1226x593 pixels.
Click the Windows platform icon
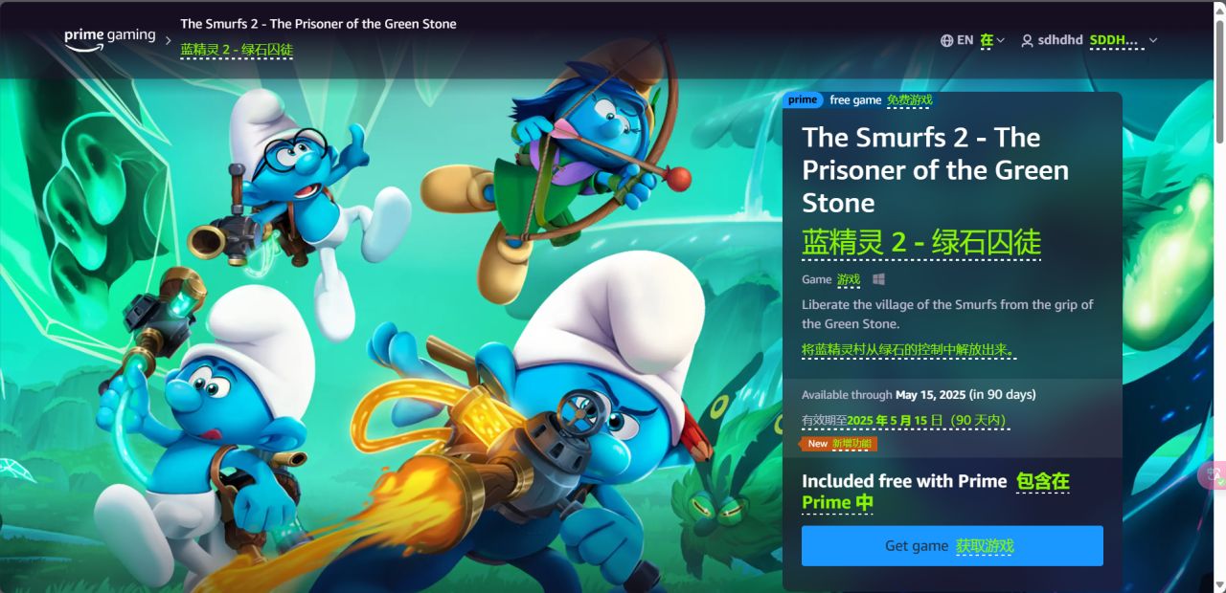878,279
